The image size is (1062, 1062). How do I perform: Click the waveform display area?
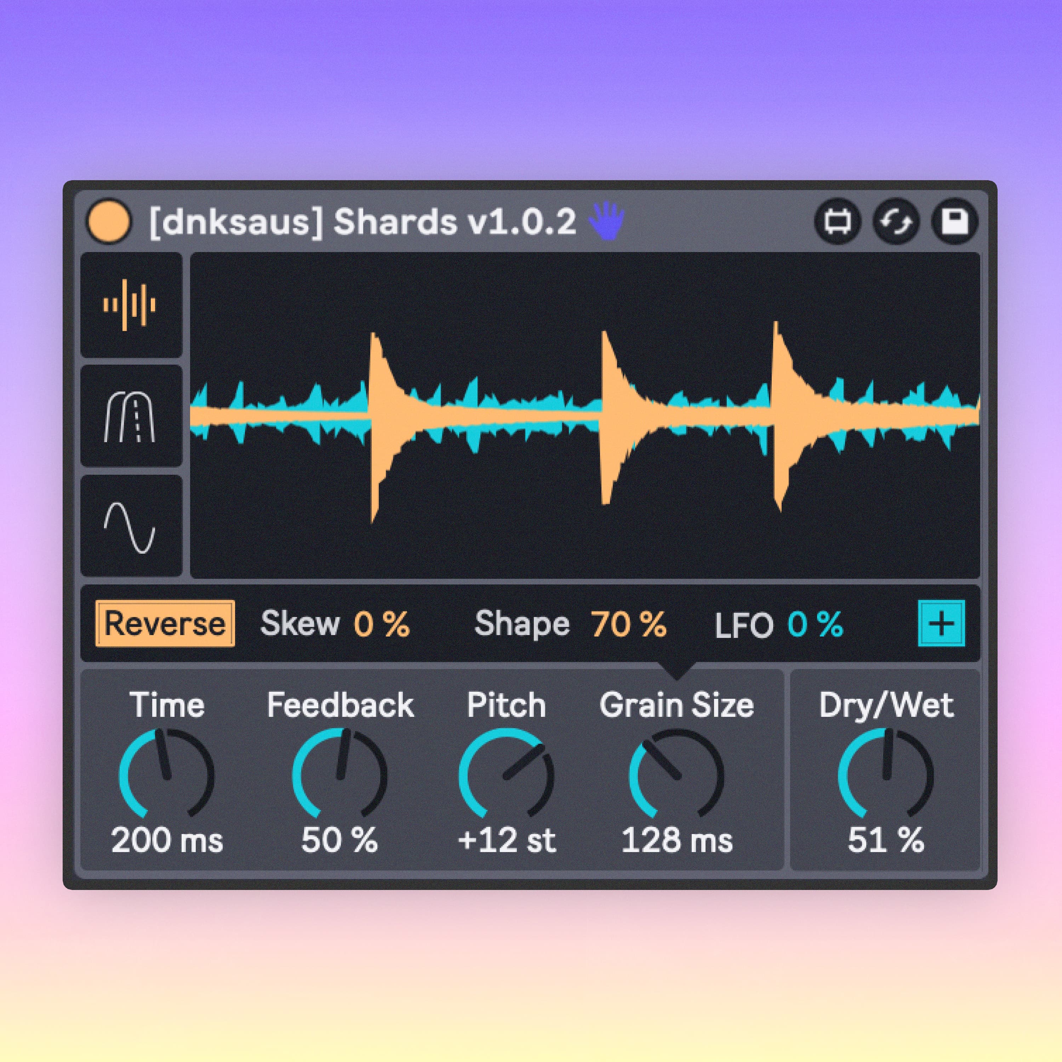[x=585, y=415]
